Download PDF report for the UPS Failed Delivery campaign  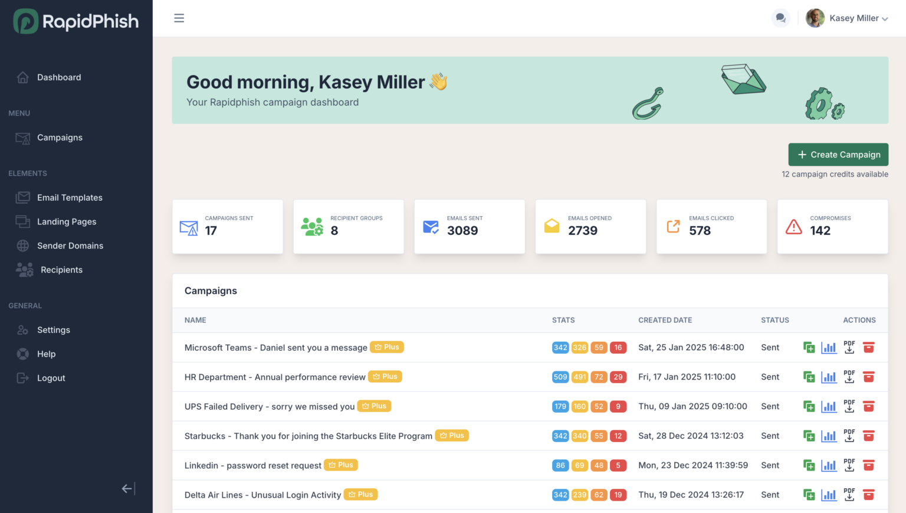click(x=849, y=406)
